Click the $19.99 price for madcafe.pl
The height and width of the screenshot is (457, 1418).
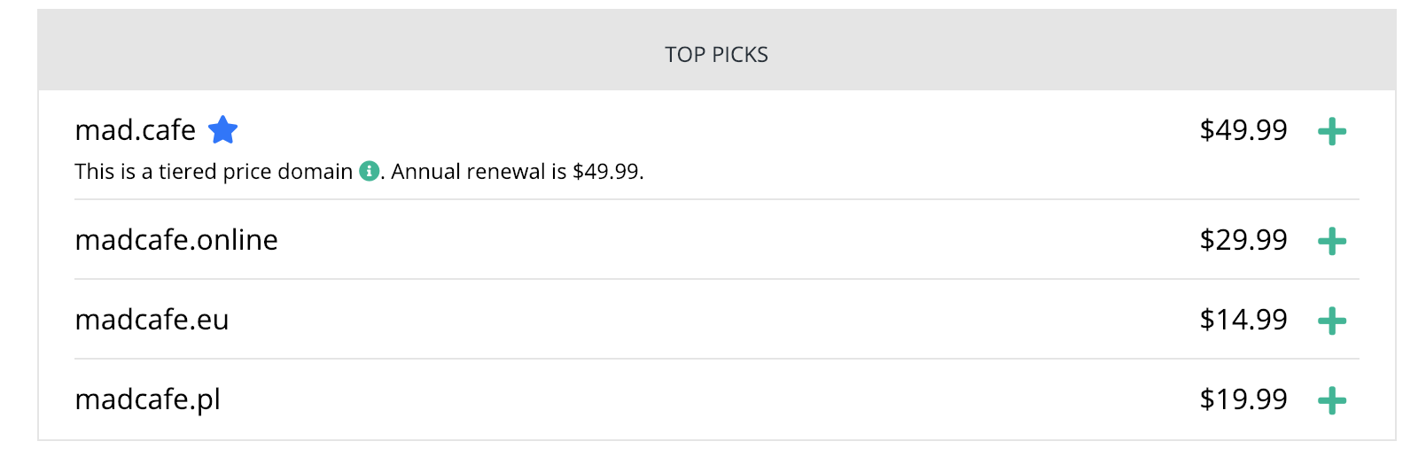(1243, 399)
